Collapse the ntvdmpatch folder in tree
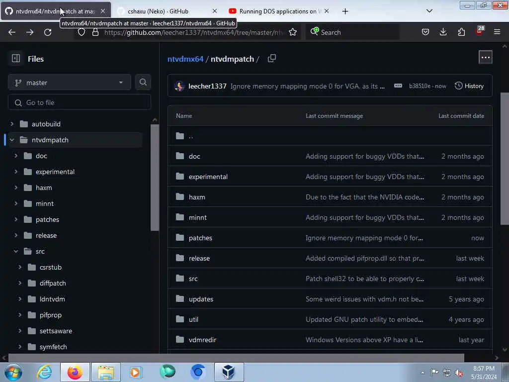Image resolution: width=509 pixels, height=382 pixels. (x=12, y=140)
